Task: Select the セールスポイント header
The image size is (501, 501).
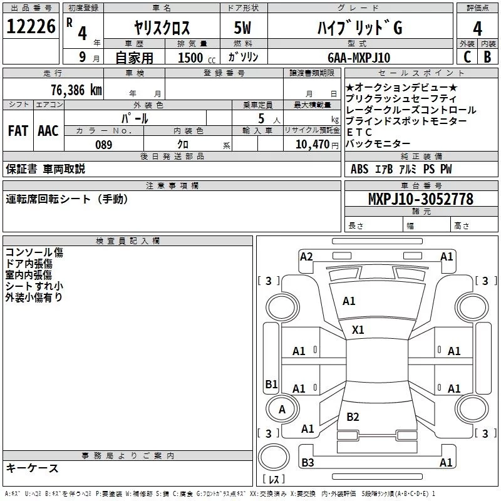Action: point(421,73)
